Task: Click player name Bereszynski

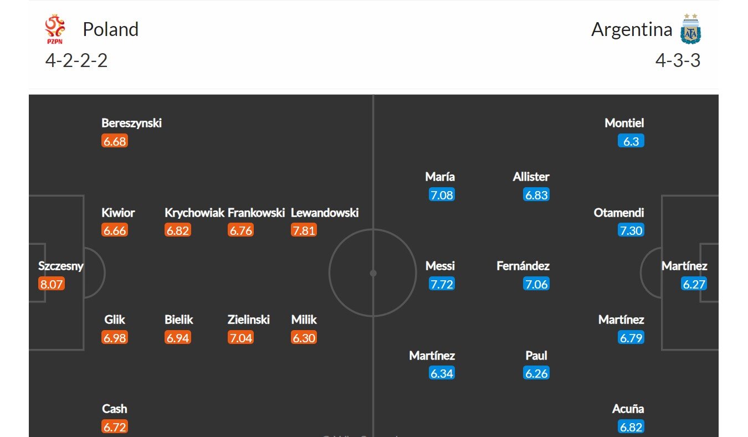Action: point(131,124)
